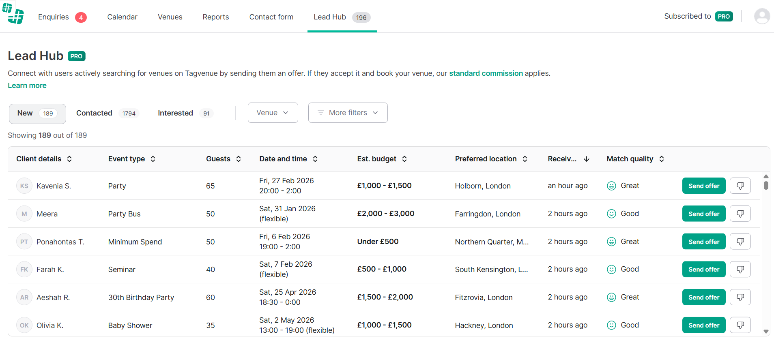Dismiss Kavenia S. lead with thumbs-down
The image size is (774, 349).
point(740,186)
